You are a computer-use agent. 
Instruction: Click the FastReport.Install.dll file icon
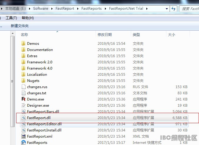tap(24, 130)
